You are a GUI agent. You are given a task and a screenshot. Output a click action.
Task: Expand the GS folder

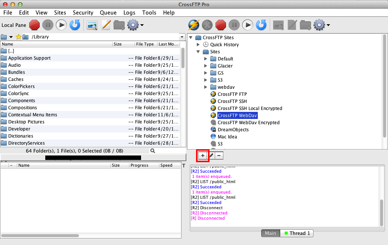(206, 73)
